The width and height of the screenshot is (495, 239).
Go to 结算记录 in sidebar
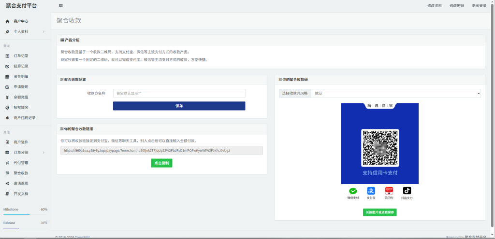pos(21,66)
